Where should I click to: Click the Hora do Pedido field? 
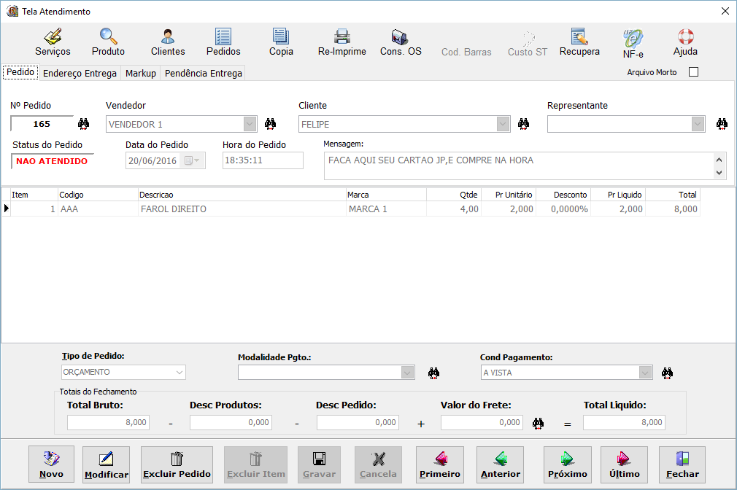[263, 160]
